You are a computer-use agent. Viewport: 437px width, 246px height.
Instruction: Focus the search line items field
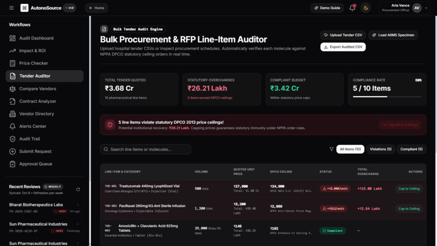(145, 149)
